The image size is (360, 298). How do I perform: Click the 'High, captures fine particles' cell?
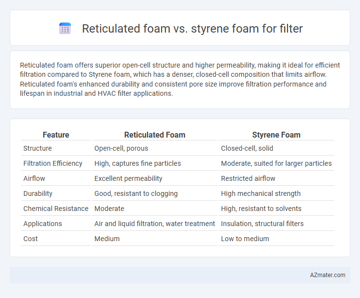138,163
